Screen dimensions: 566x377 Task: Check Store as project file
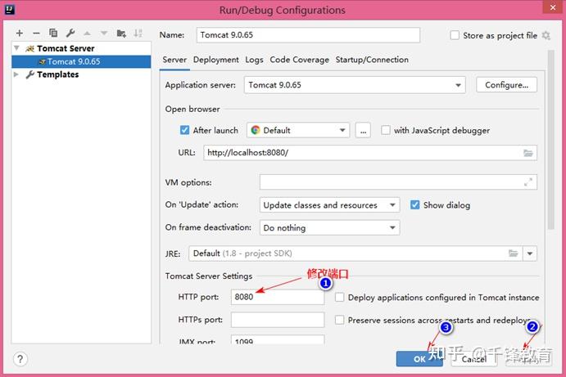click(x=455, y=35)
